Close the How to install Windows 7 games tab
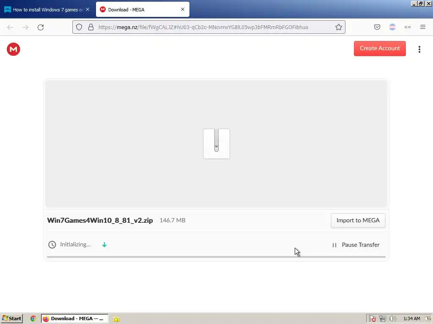 point(88,9)
